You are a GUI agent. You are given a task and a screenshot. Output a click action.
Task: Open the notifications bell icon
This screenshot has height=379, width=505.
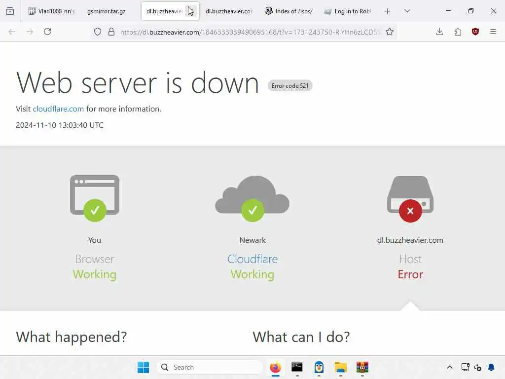click(x=492, y=367)
